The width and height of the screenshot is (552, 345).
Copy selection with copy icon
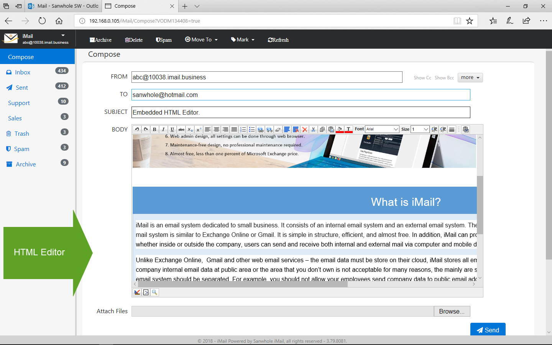322,129
